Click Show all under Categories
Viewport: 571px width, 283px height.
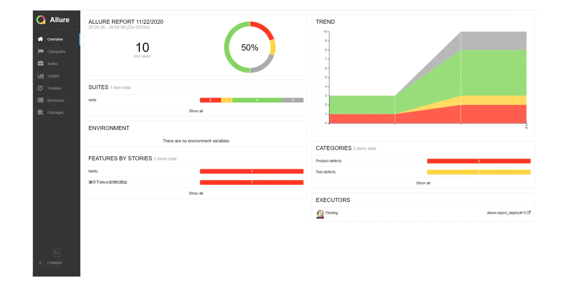pos(423,183)
